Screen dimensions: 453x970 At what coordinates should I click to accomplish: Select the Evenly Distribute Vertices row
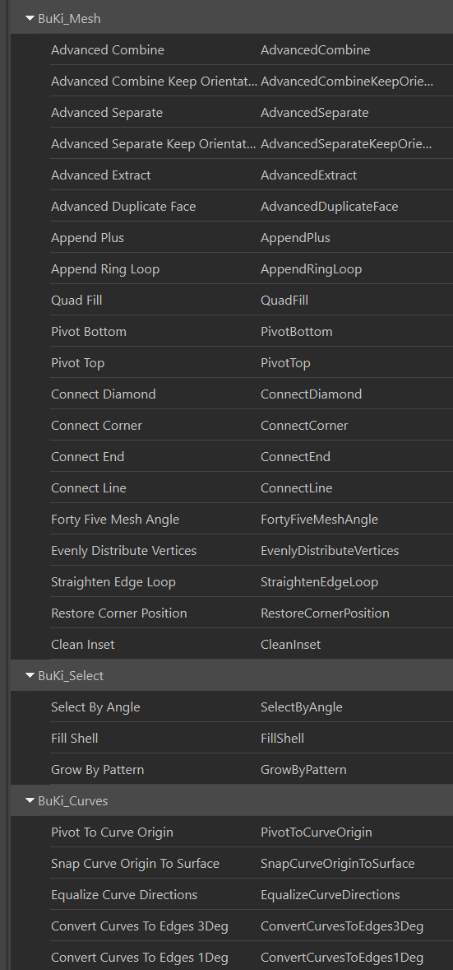[123, 551]
